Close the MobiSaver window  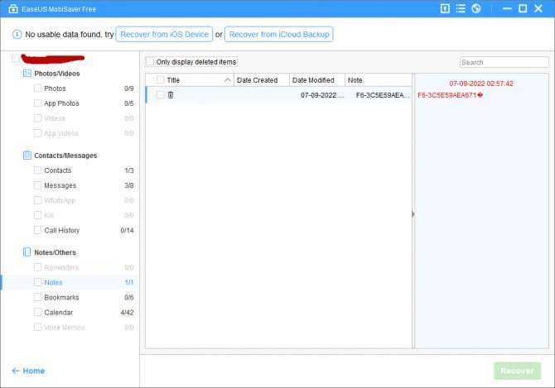pos(538,8)
